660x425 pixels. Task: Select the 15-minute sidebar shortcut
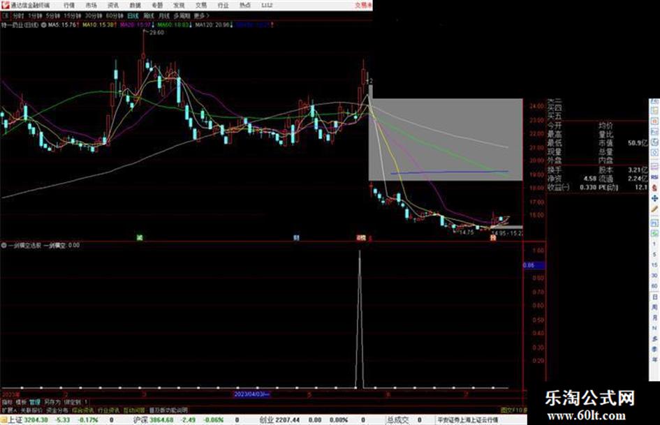click(654, 265)
